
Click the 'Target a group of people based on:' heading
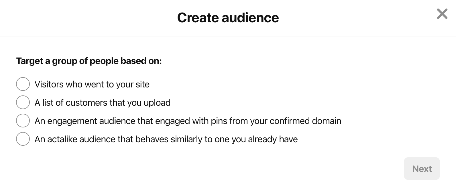(x=89, y=61)
